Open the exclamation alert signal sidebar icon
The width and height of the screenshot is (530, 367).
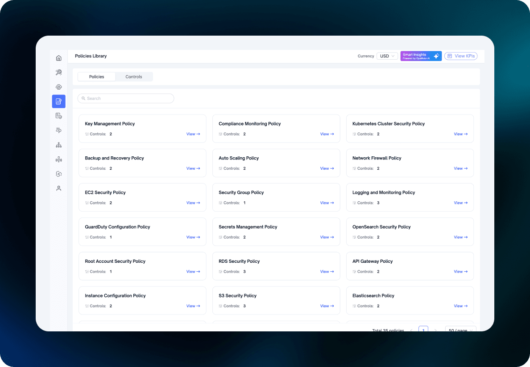pyautogui.click(x=59, y=159)
